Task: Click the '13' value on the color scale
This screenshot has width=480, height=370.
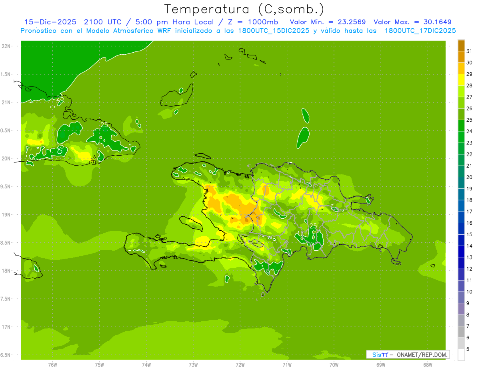Action: coord(470,257)
